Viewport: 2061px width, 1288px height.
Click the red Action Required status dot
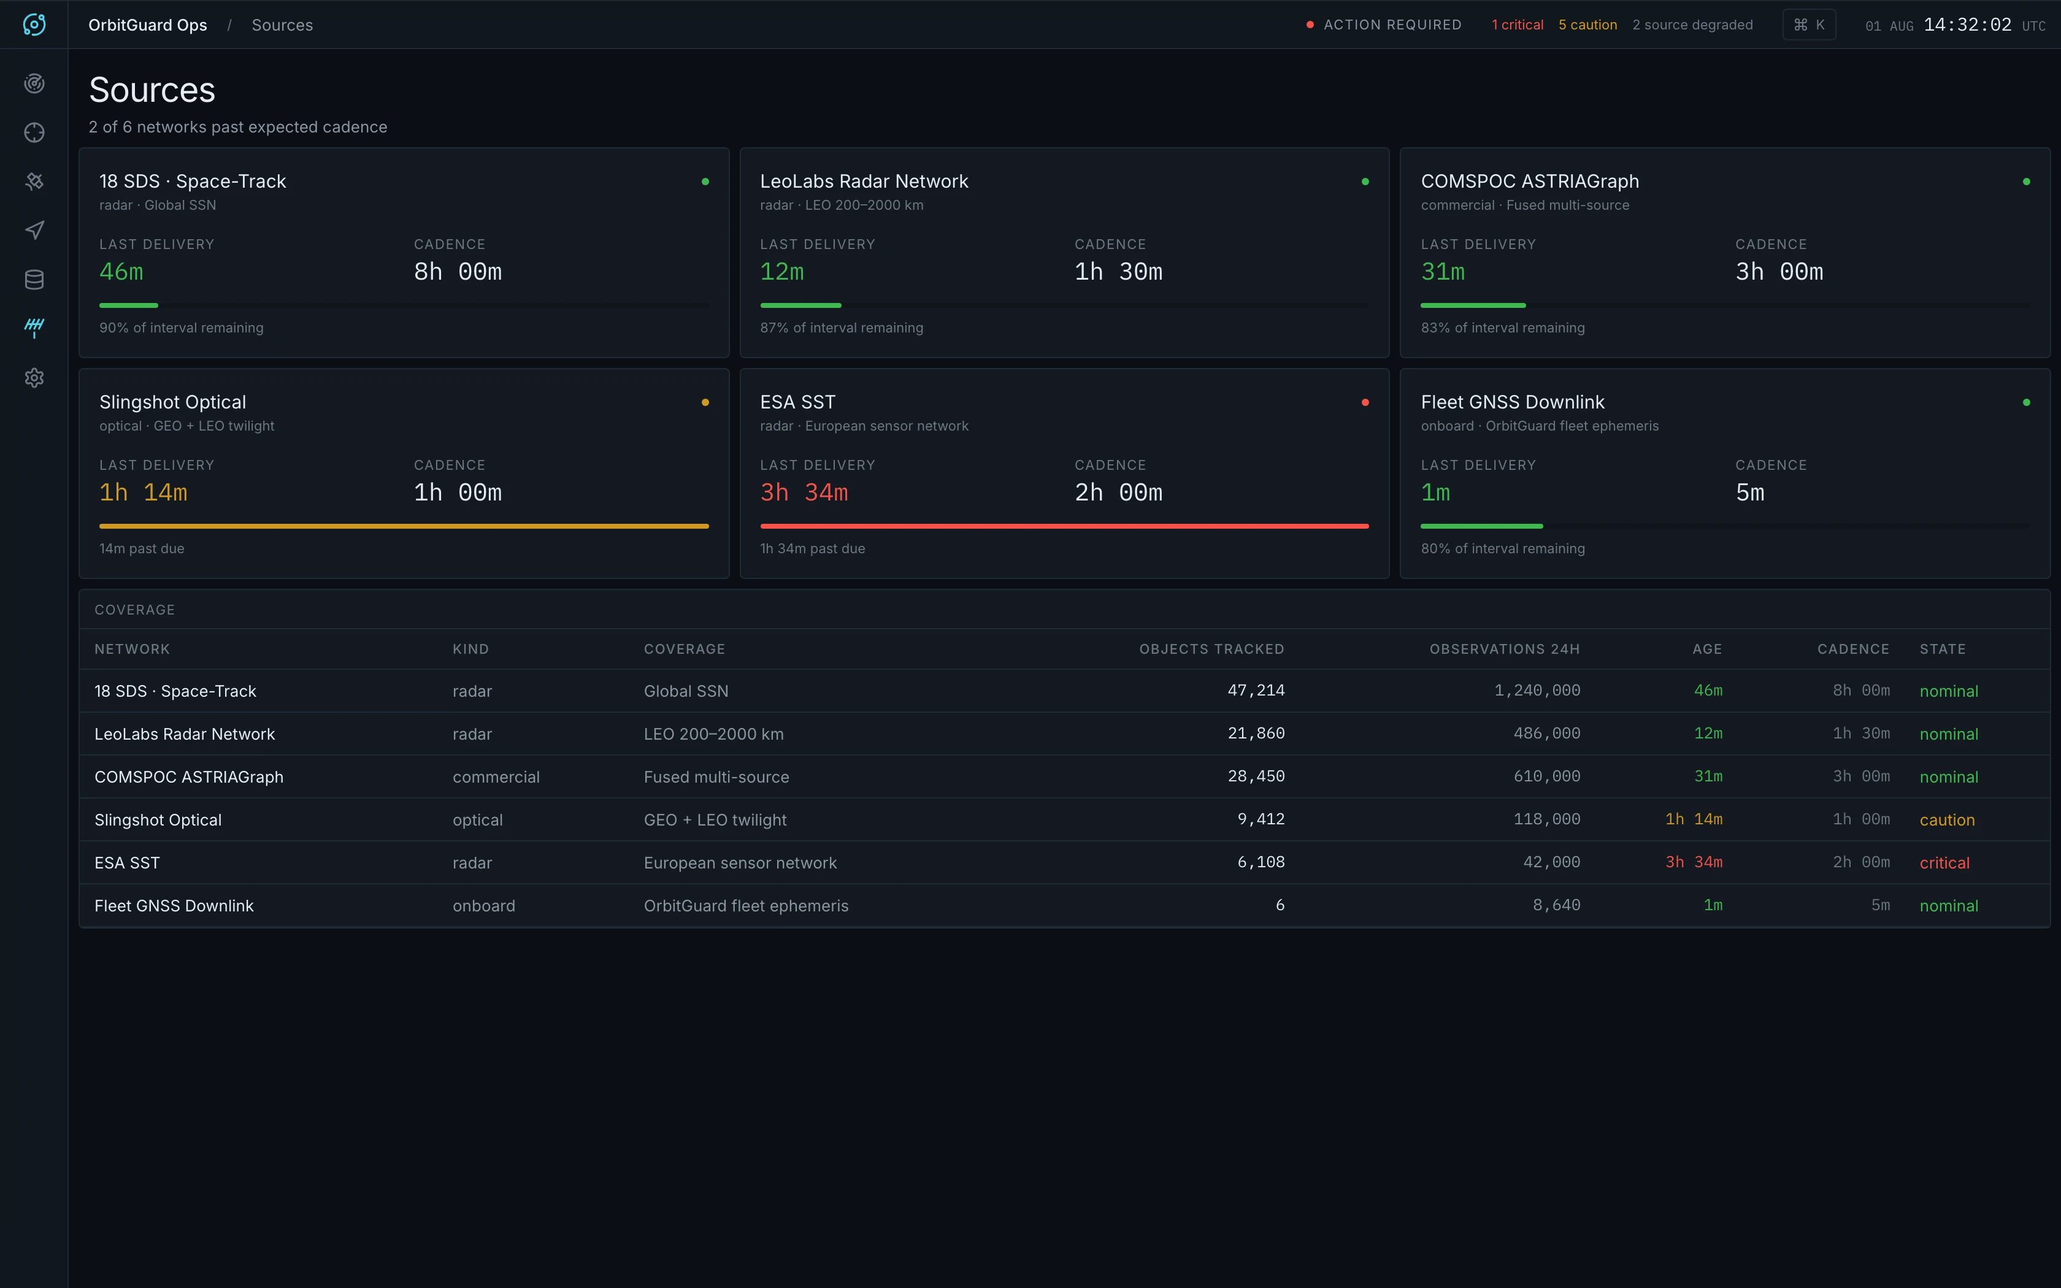click(x=1310, y=25)
